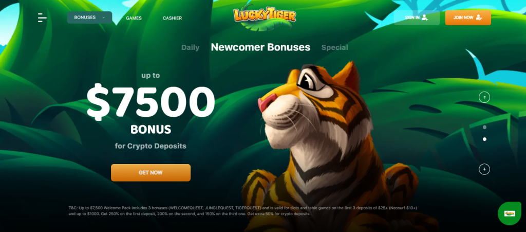
Task: Open the hamburger side menu
Action: (42, 18)
